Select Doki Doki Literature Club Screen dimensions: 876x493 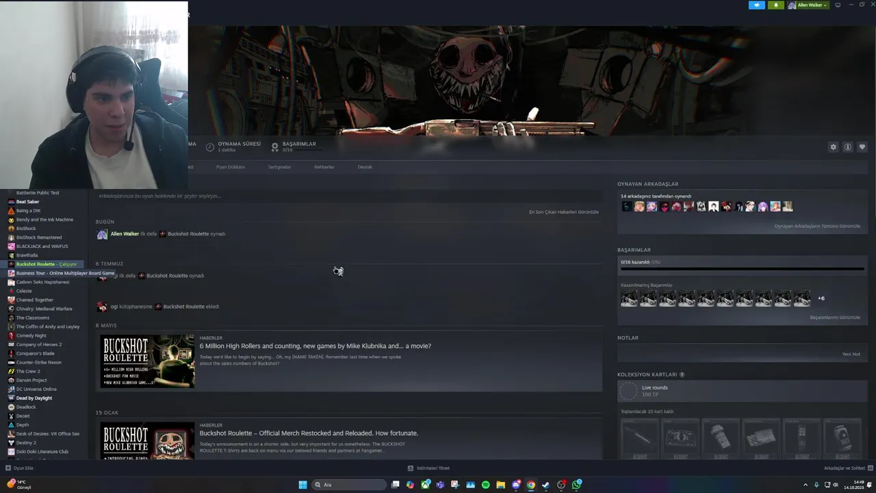(42, 452)
